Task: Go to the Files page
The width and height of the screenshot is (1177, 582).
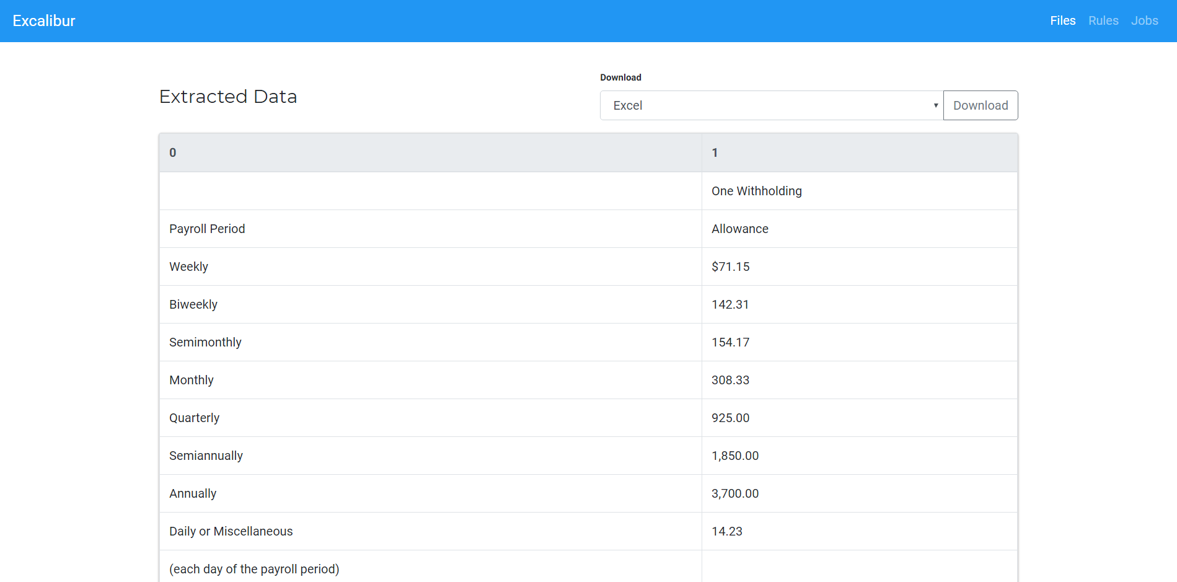Action: [x=1063, y=20]
